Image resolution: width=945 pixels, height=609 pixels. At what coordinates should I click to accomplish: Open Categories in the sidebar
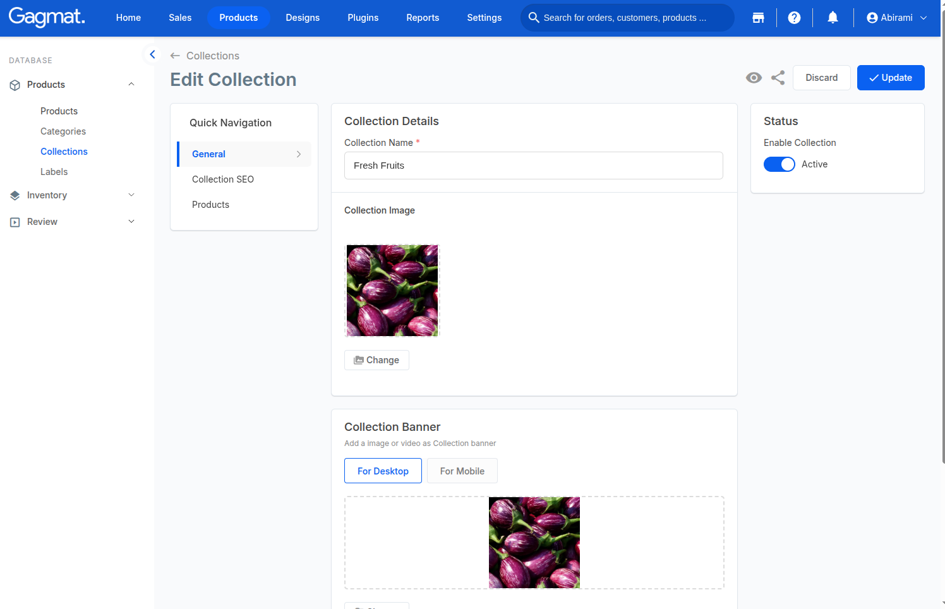[x=63, y=131]
